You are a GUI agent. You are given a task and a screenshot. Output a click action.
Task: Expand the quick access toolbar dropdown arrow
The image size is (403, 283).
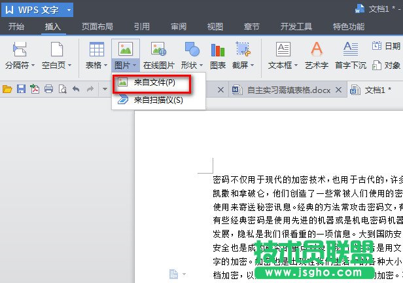pyautogui.click(x=105, y=89)
